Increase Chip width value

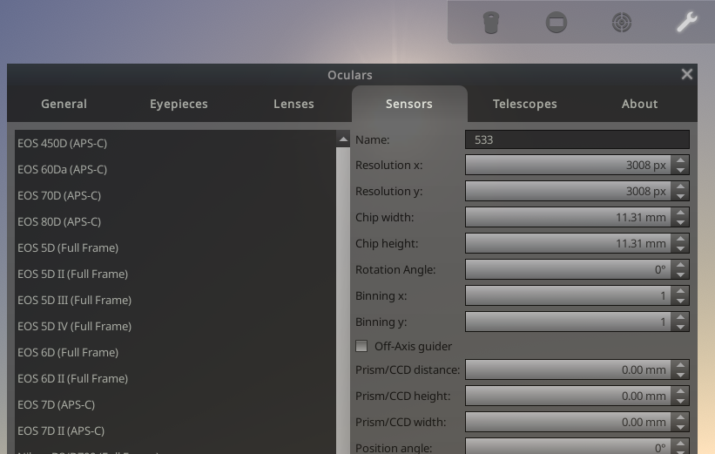click(680, 213)
